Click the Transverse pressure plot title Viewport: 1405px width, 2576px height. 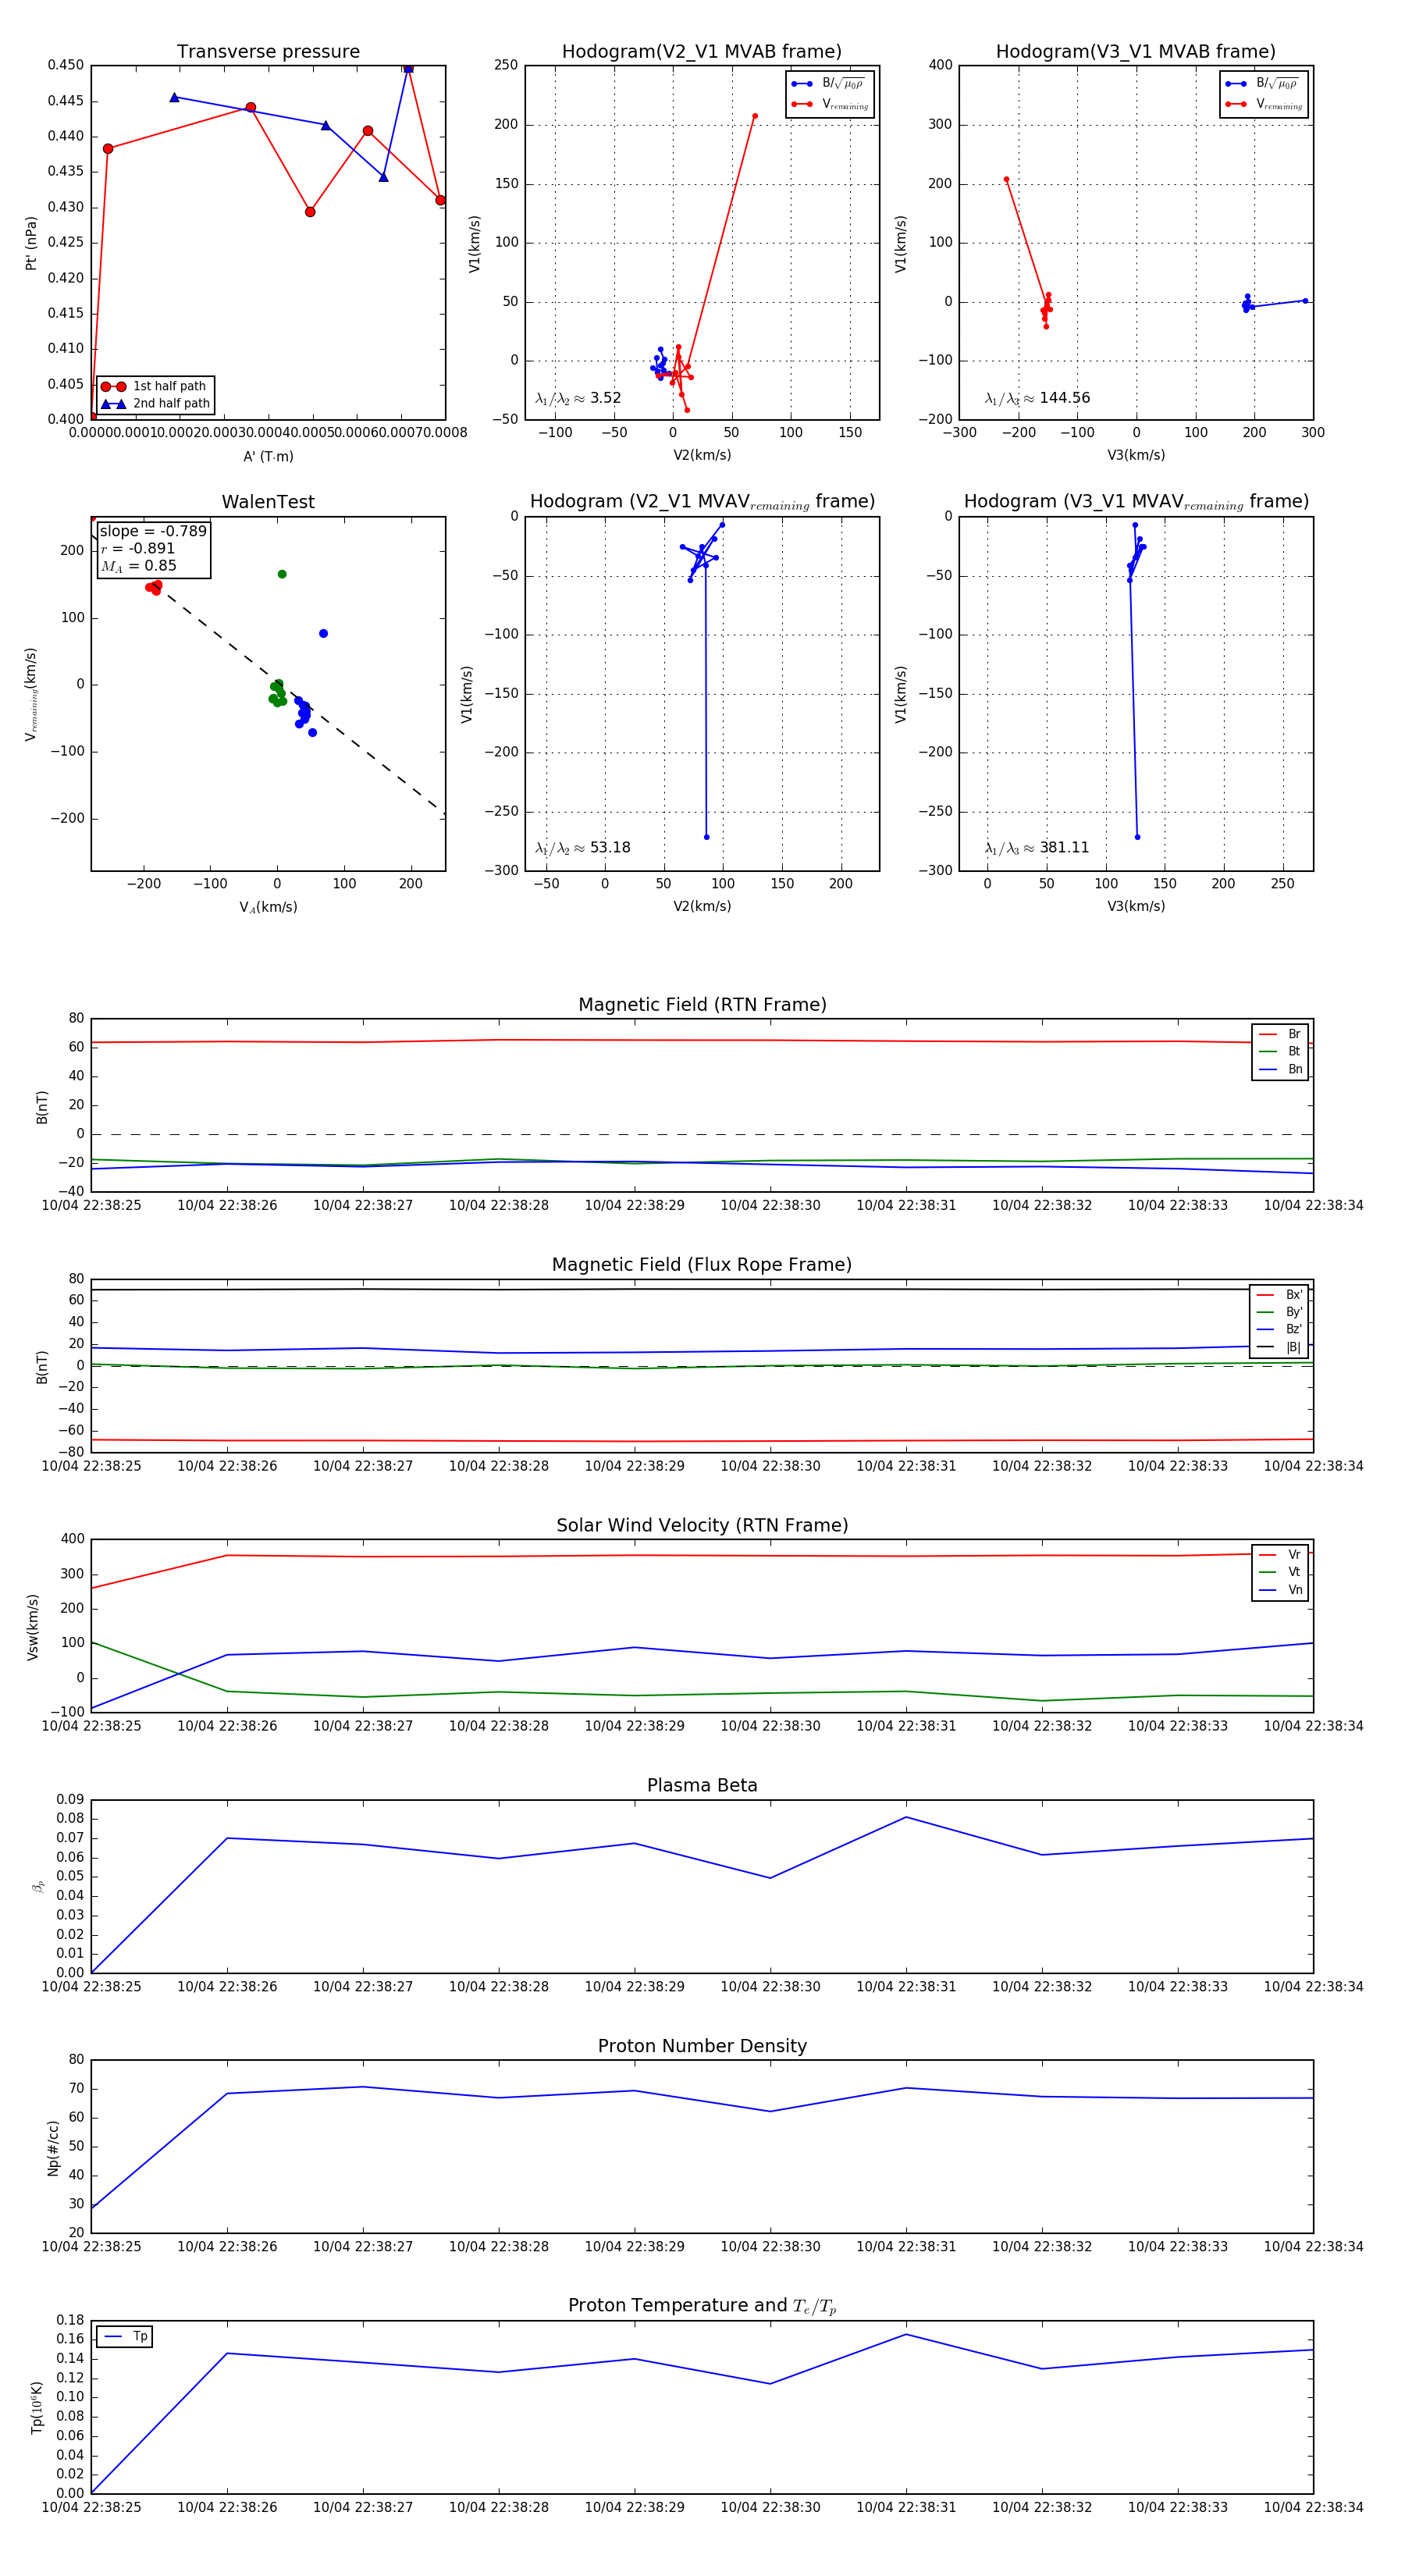point(268,52)
